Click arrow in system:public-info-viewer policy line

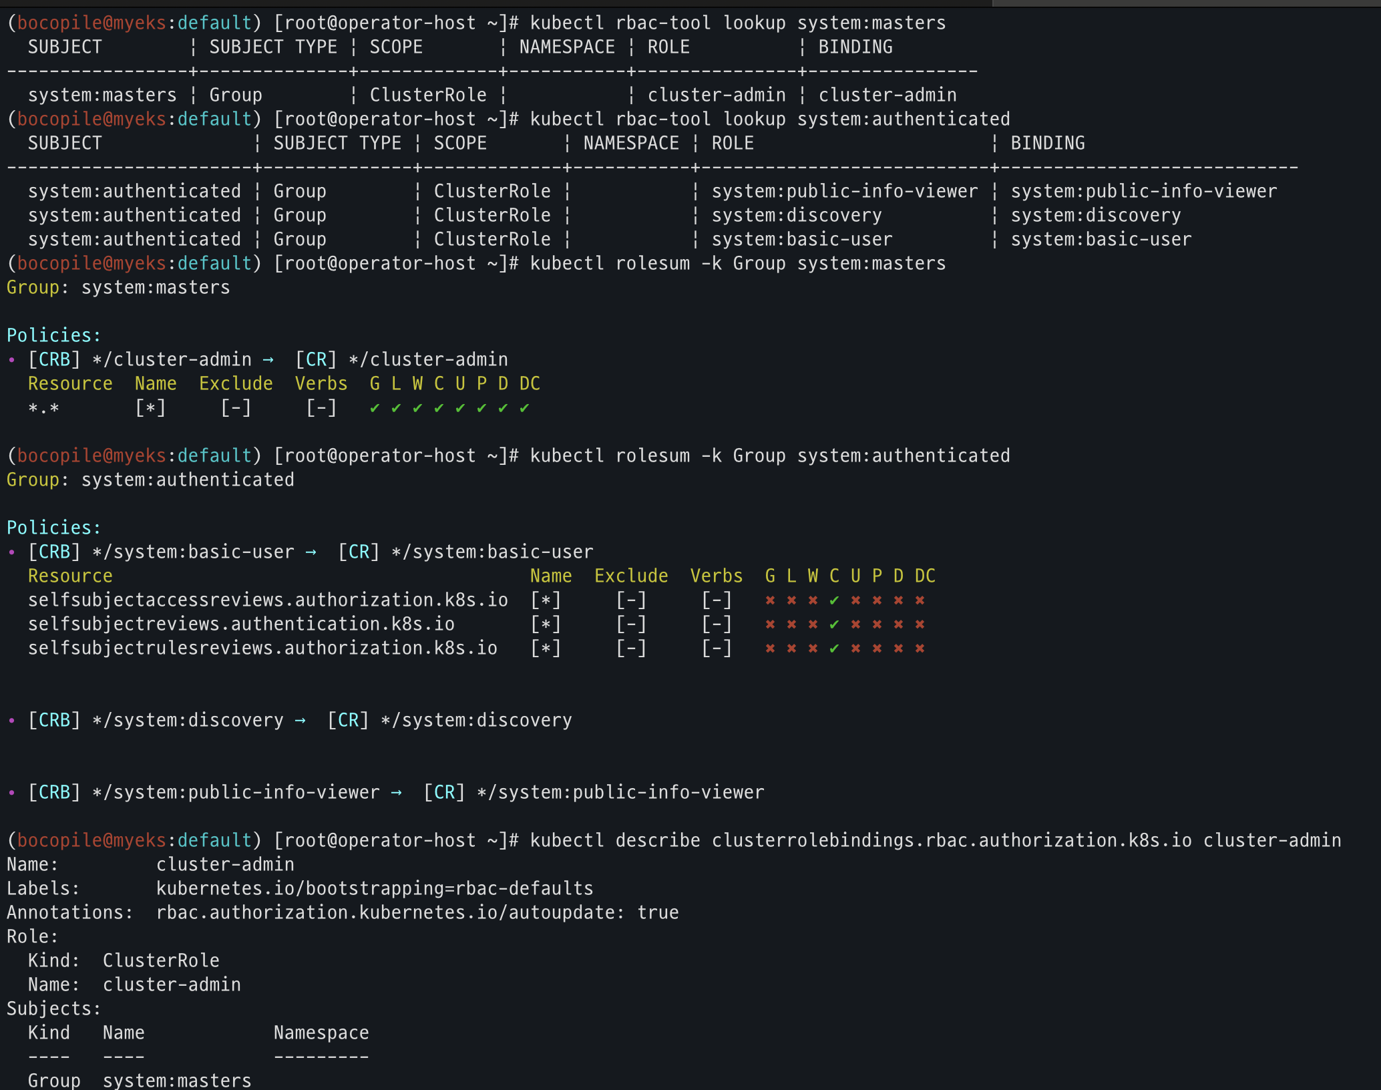point(396,793)
